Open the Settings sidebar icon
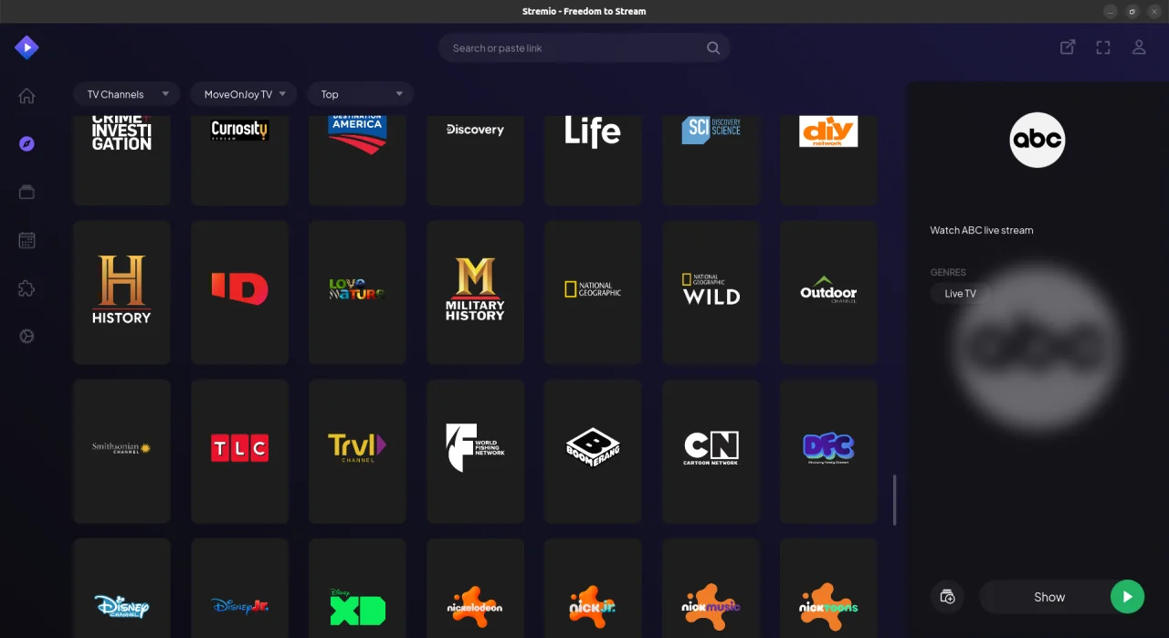 point(26,336)
